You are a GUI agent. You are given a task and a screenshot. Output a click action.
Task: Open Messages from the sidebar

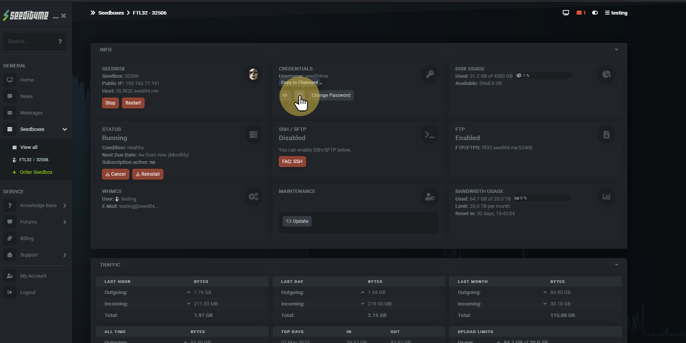click(31, 113)
